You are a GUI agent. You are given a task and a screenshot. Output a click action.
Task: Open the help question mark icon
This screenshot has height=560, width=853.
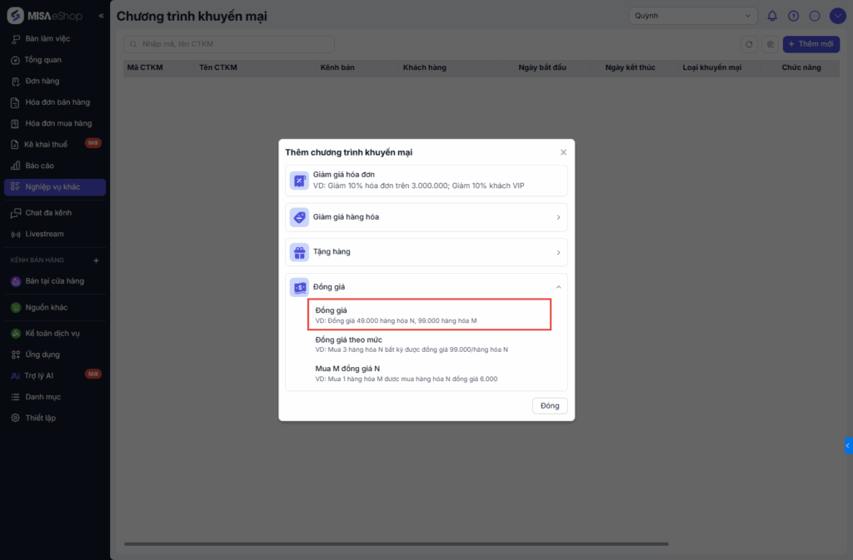click(x=793, y=16)
